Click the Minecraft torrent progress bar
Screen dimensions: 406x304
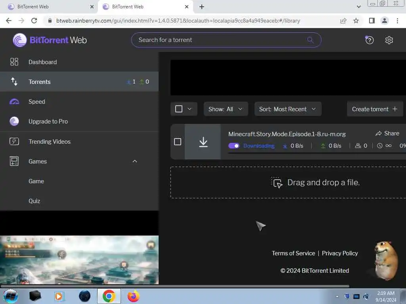[x=317, y=153]
